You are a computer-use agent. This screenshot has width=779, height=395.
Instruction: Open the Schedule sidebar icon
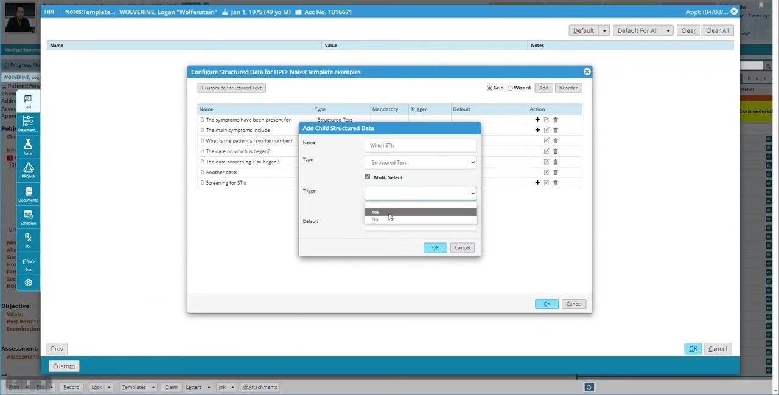tap(28, 217)
